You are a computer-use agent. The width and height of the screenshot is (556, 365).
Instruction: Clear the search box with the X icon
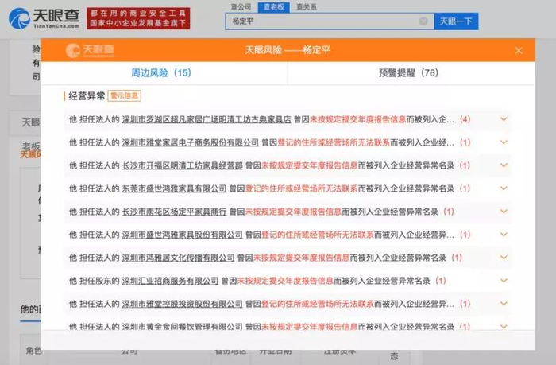[x=423, y=21]
